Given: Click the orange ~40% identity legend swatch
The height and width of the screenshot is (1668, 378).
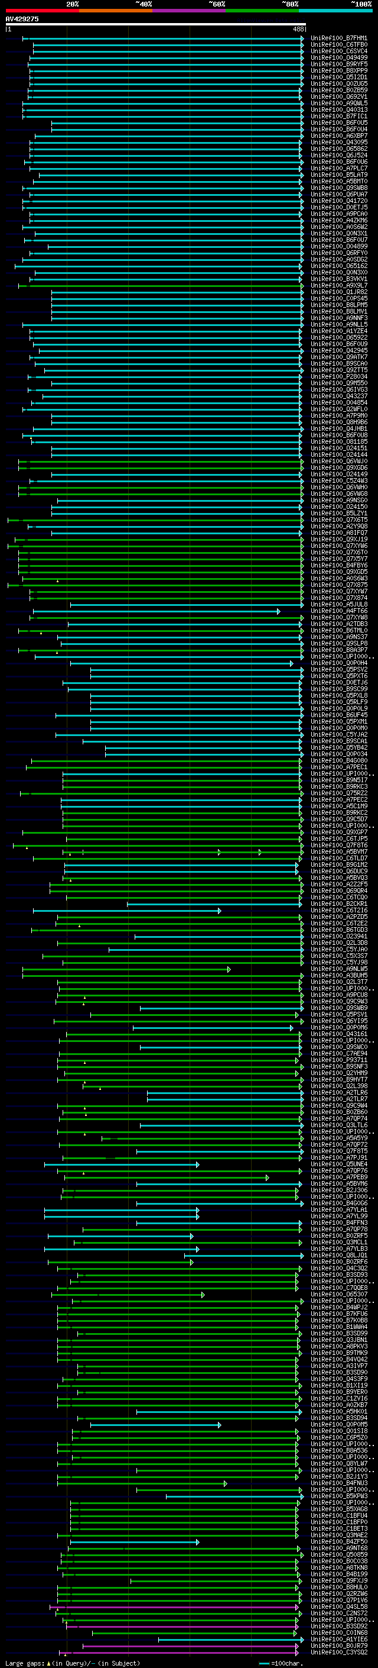Looking at the screenshot, I should 116,11.
